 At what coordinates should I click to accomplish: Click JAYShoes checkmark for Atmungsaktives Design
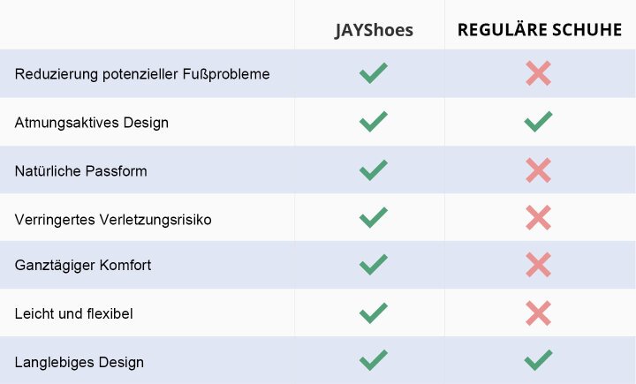click(x=374, y=121)
